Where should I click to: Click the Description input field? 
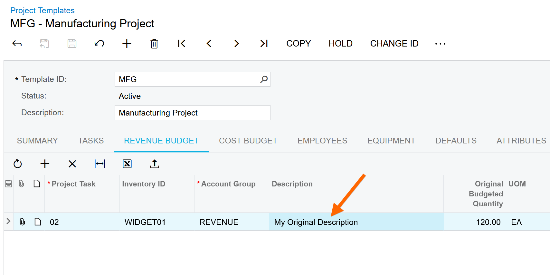click(x=192, y=113)
